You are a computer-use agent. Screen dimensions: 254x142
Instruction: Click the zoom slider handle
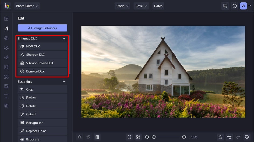(154, 137)
